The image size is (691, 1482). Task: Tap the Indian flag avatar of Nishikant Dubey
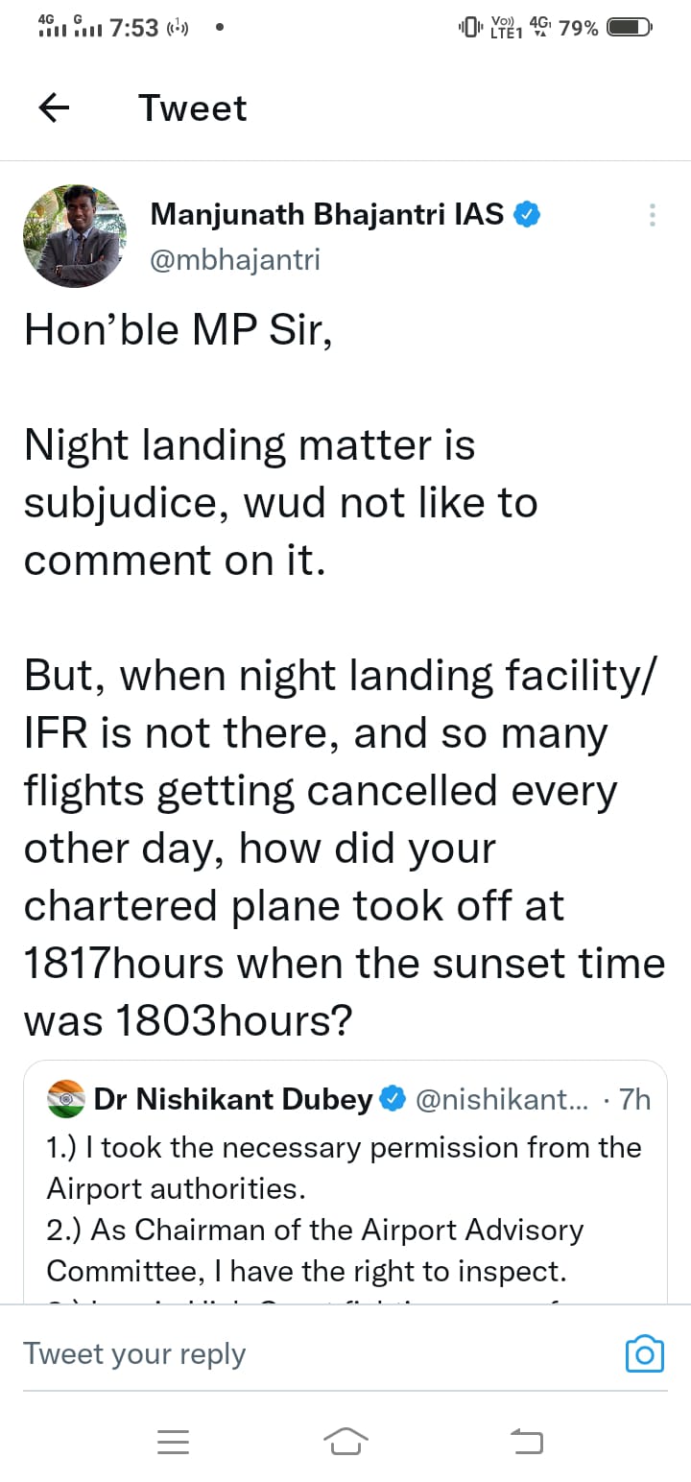[66, 1099]
